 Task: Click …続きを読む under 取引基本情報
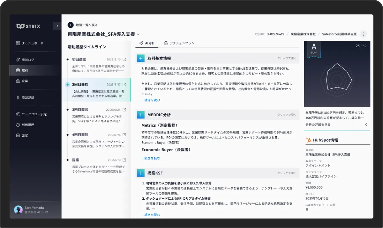(151, 100)
